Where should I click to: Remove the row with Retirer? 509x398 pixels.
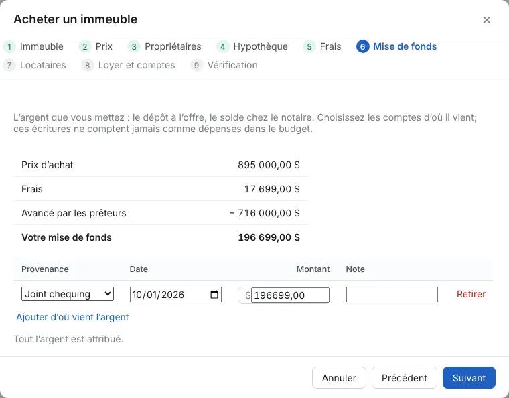(x=471, y=294)
